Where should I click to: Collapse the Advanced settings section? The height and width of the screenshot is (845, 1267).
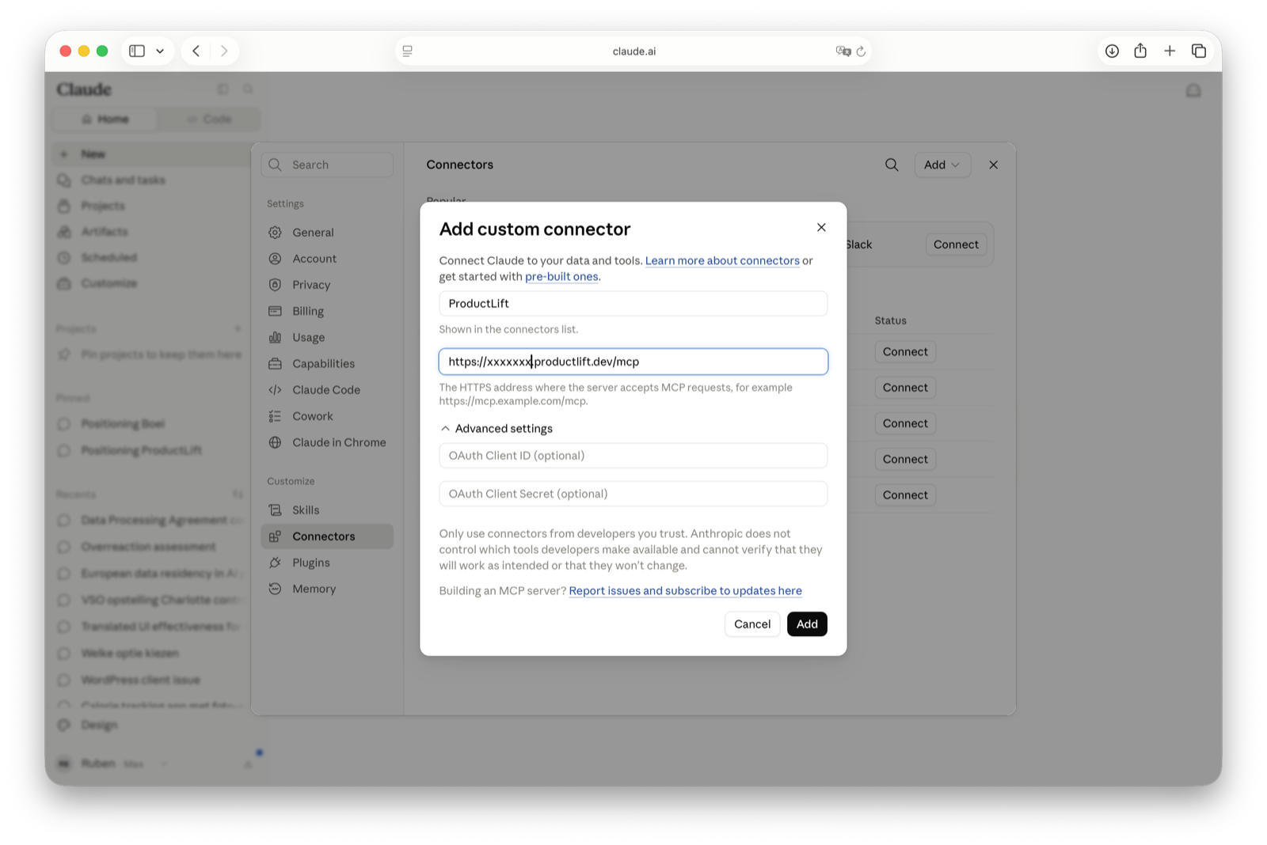click(x=497, y=429)
